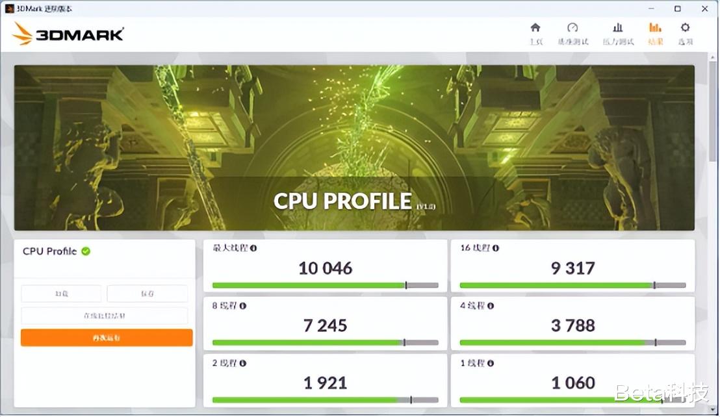
Task: Open the Stress Tests tab
Action: (x=618, y=34)
